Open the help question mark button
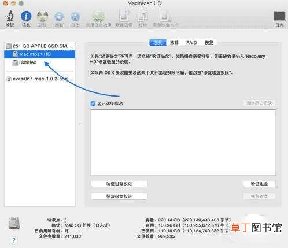Screen dimensions: 288x248 coord(14,240)
